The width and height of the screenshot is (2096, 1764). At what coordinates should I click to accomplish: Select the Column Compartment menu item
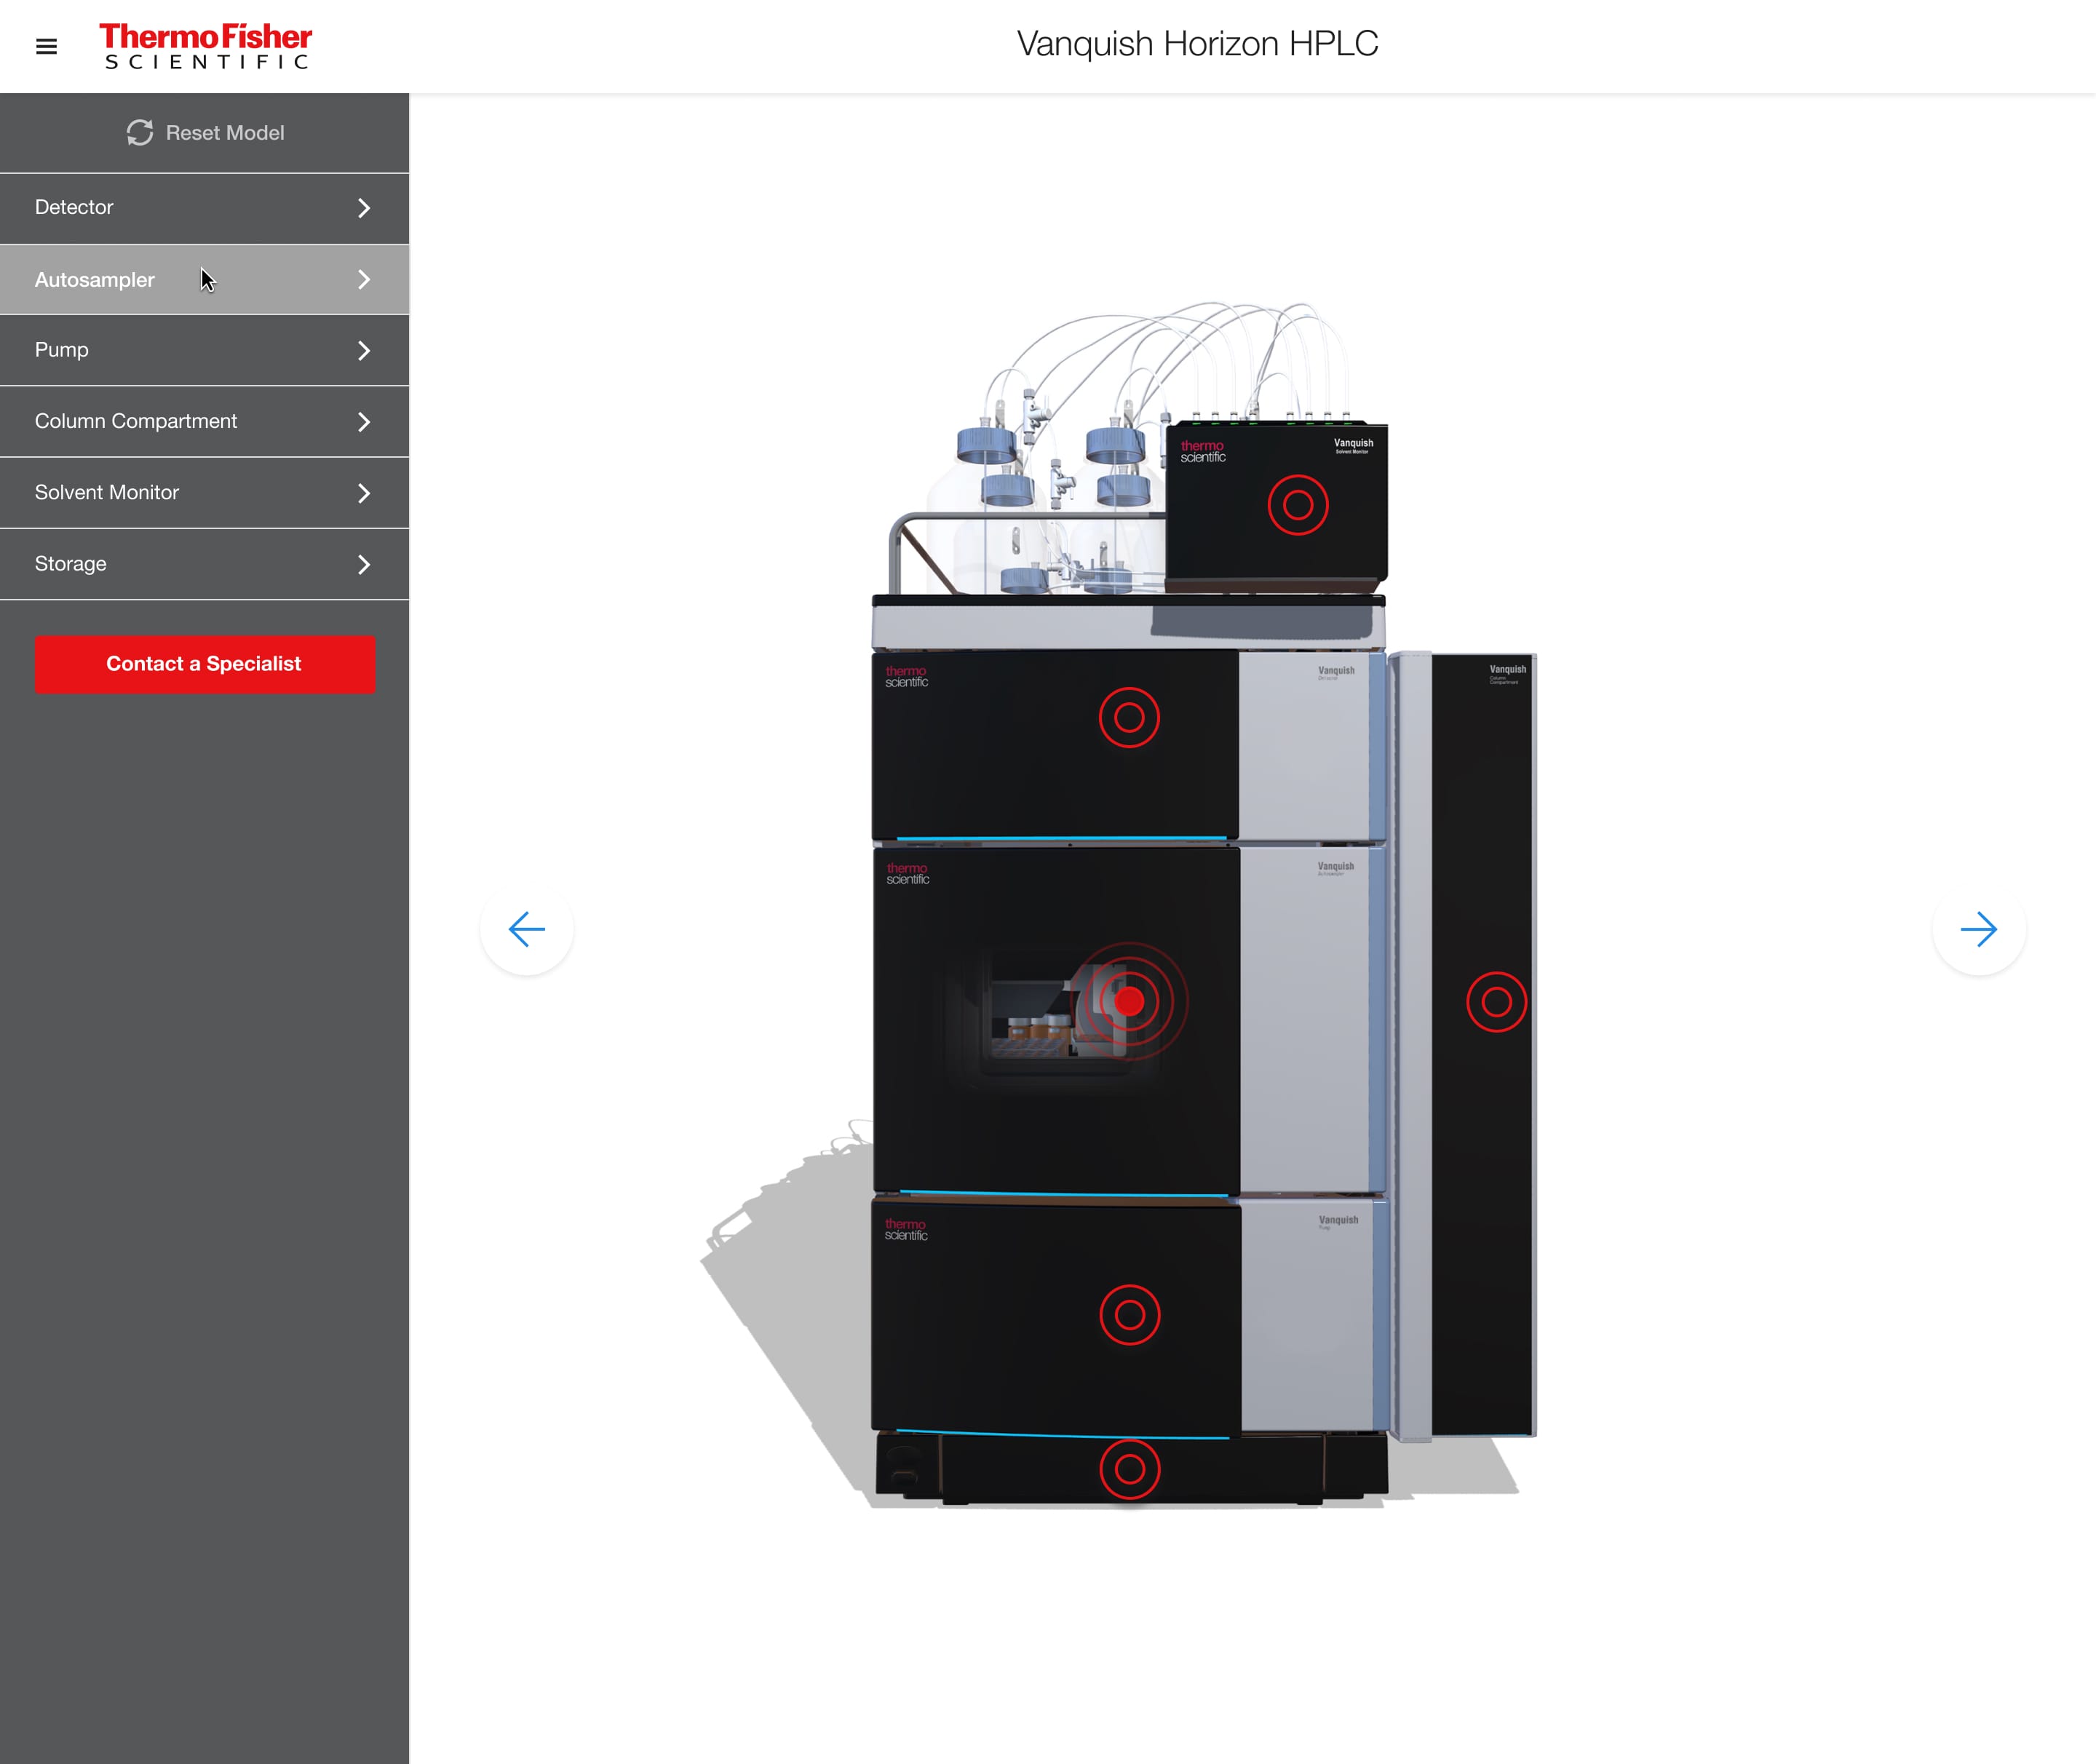(205, 420)
